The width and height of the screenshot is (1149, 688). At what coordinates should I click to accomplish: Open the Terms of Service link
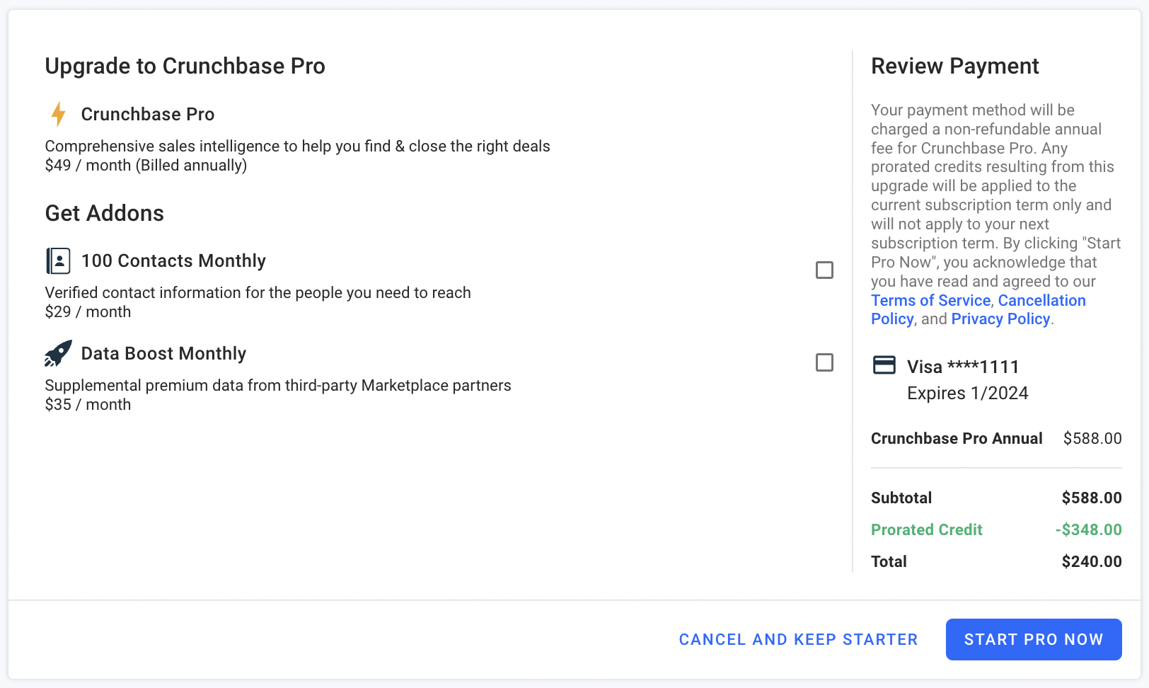coord(930,300)
